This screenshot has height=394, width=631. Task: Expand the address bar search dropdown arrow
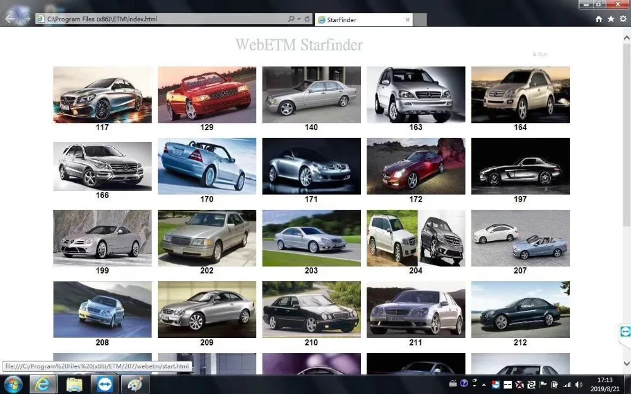coord(299,19)
